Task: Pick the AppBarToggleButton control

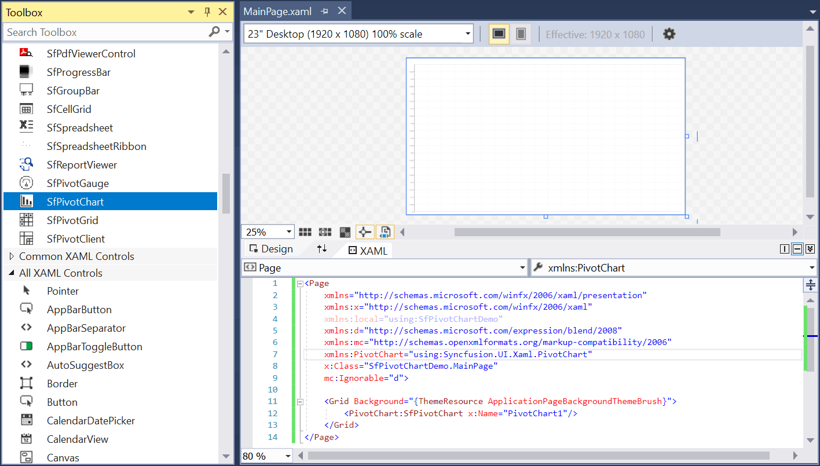Action: (x=110, y=346)
